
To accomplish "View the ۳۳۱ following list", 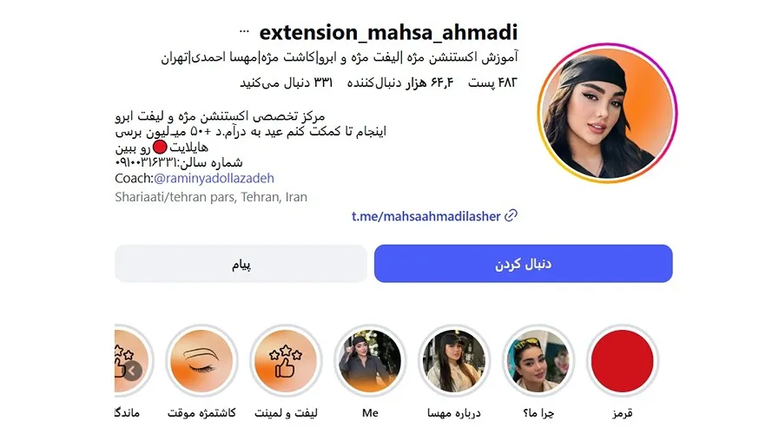I will [286, 82].
